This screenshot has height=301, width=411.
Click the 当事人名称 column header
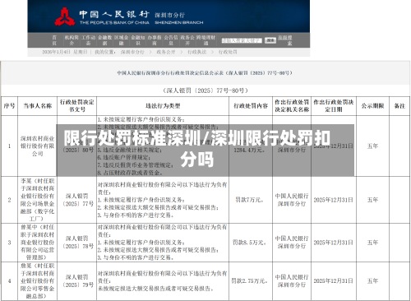coord(38,106)
